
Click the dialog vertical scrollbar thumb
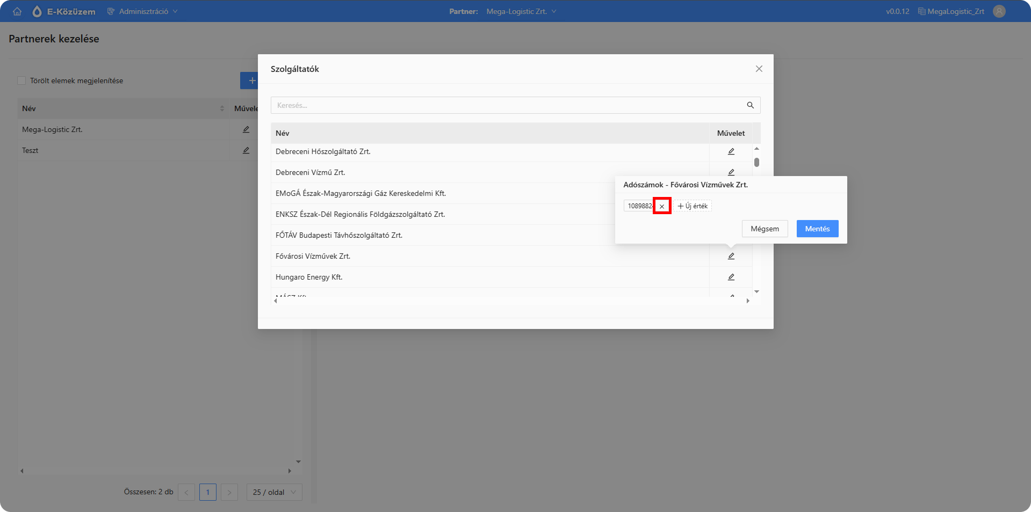click(x=756, y=162)
